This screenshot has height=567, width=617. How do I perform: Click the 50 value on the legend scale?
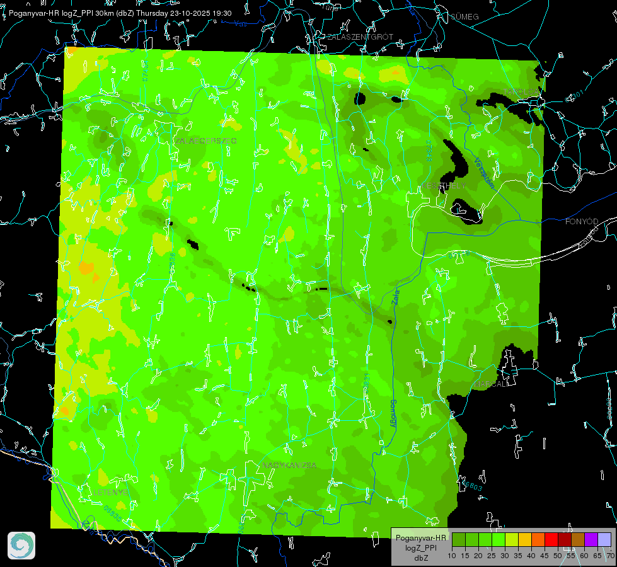point(558,556)
